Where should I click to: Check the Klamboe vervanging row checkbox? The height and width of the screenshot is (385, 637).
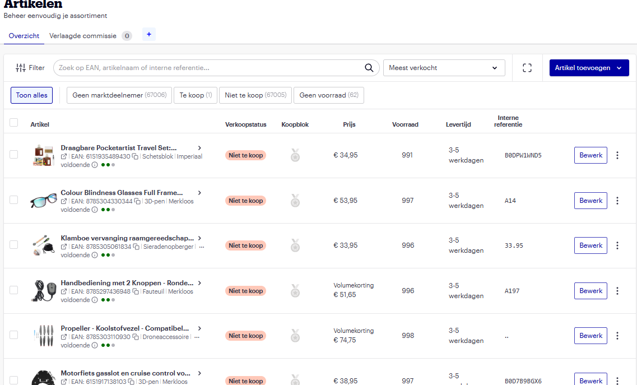tap(14, 245)
